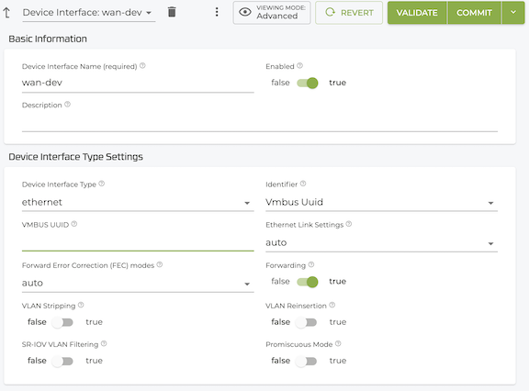
Task: Toggle the Enabled switch
Action: [x=308, y=83]
